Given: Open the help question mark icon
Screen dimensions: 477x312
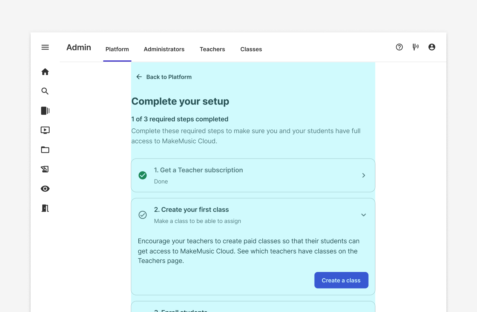Looking at the screenshot, I should pos(399,47).
